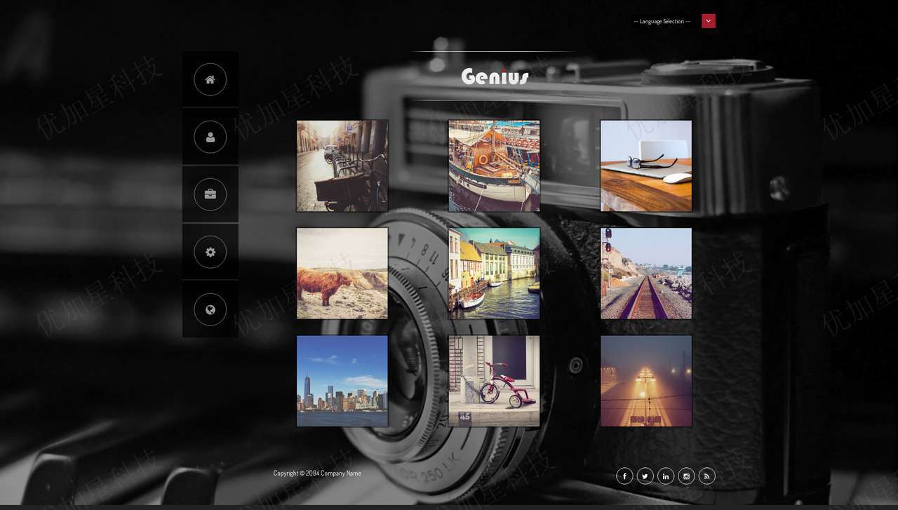Select the globe contact sidebar icon
This screenshot has width=898, height=510.
pyautogui.click(x=210, y=309)
